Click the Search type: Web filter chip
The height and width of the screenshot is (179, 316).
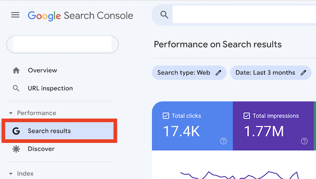click(189, 73)
